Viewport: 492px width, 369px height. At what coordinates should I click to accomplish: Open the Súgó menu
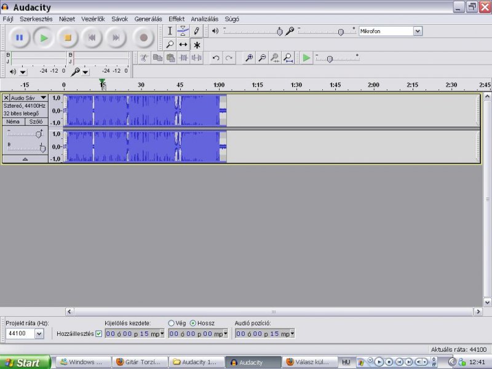coord(232,19)
